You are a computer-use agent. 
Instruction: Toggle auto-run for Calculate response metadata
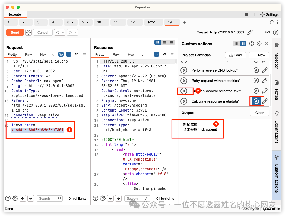tap(256, 101)
